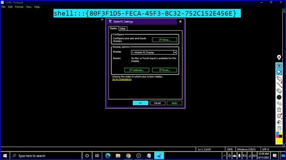Click the Ln 1, Col 61 status text
Image resolution: width=286 pixels, height=160 pixels.
pos(204,149)
